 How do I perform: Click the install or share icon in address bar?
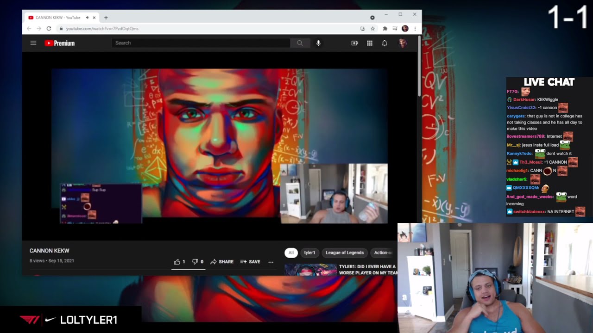[362, 28]
